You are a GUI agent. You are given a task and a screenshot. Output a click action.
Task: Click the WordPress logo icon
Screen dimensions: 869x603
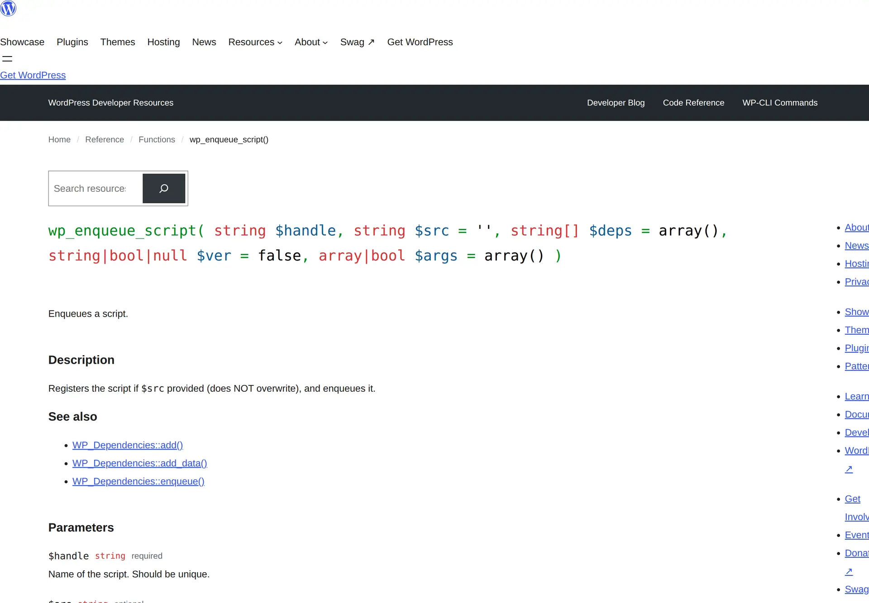[x=8, y=8]
